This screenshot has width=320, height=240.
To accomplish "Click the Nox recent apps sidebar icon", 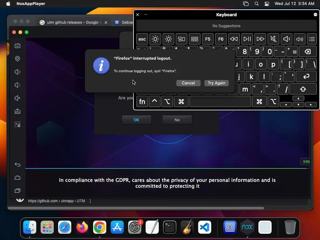I will 17,191.
